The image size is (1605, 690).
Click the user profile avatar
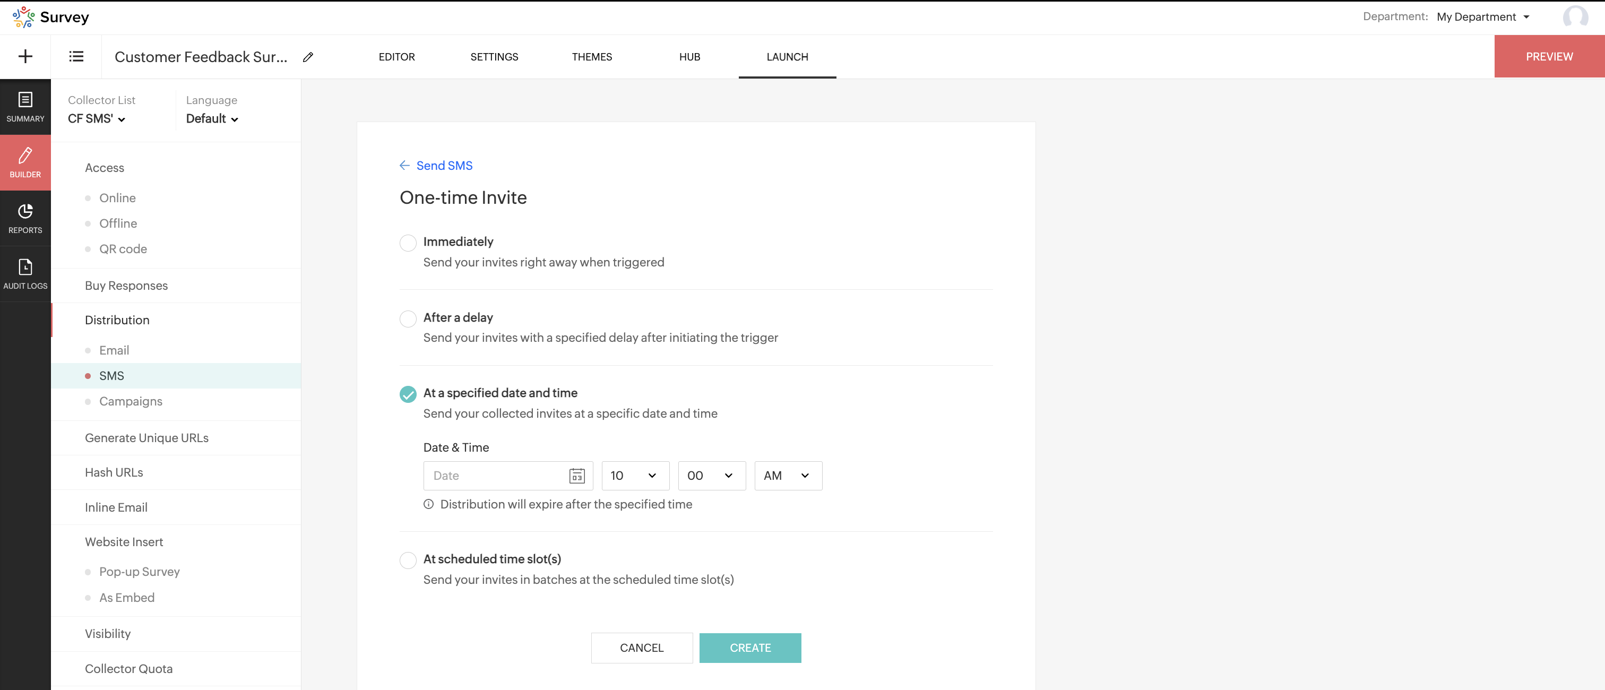(x=1574, y=17)
